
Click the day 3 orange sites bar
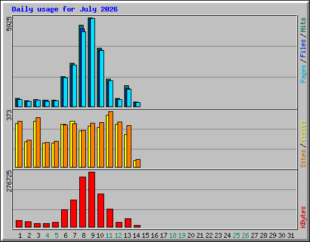[38, 142]
